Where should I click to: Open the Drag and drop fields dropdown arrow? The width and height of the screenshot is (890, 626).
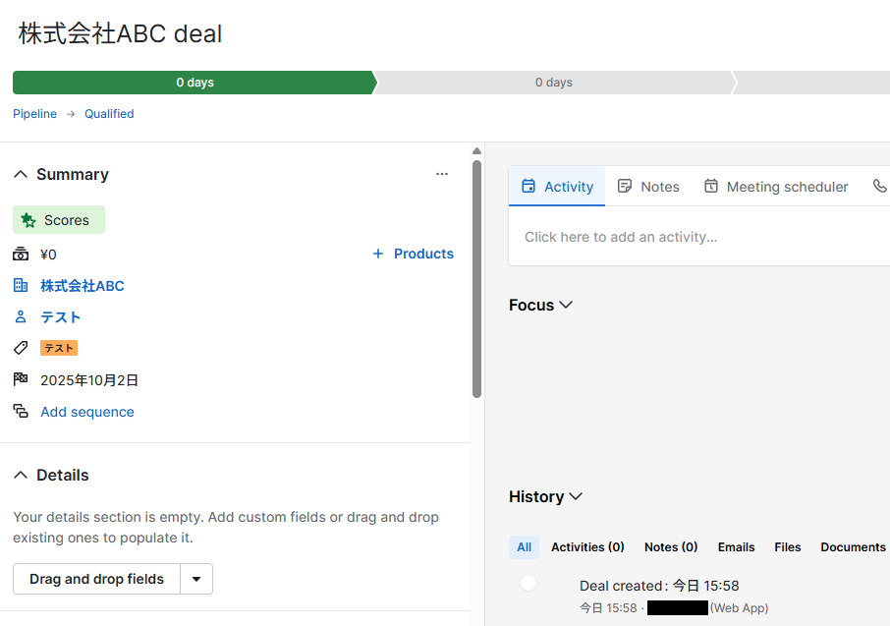(196, 579)
